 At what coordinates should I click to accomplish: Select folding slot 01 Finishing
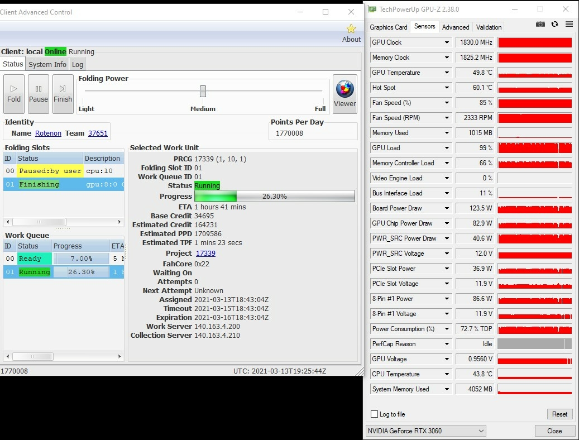point(64,184)
